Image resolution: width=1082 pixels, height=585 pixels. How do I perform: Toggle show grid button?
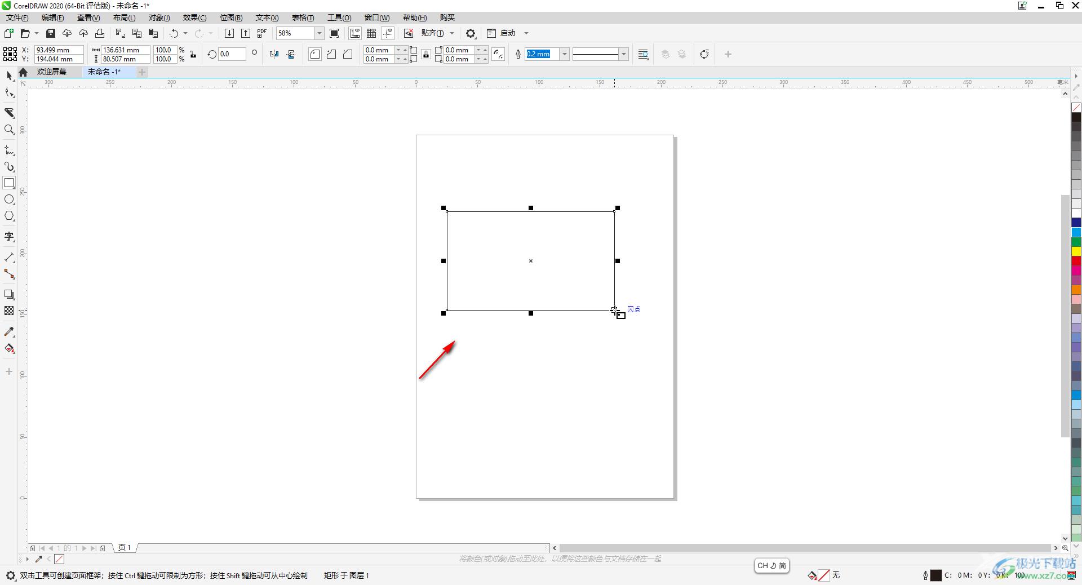pos(371,33)
